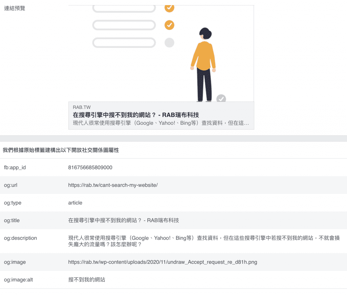The height and width of the screenshot is (295, 347).
Task: Click the og:description property label
Action: pos(20,238)
